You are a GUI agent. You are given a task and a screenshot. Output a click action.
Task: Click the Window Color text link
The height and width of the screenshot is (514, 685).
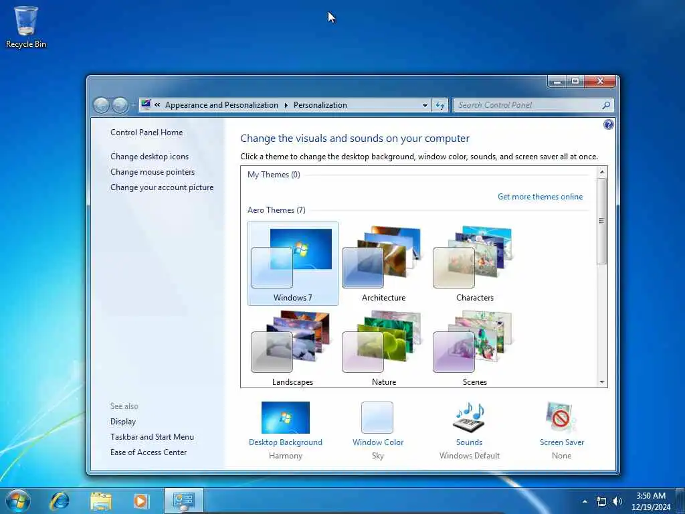[x=378, y=442]
